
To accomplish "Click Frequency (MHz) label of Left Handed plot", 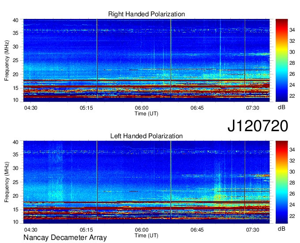I will click(x=7, y=182).
